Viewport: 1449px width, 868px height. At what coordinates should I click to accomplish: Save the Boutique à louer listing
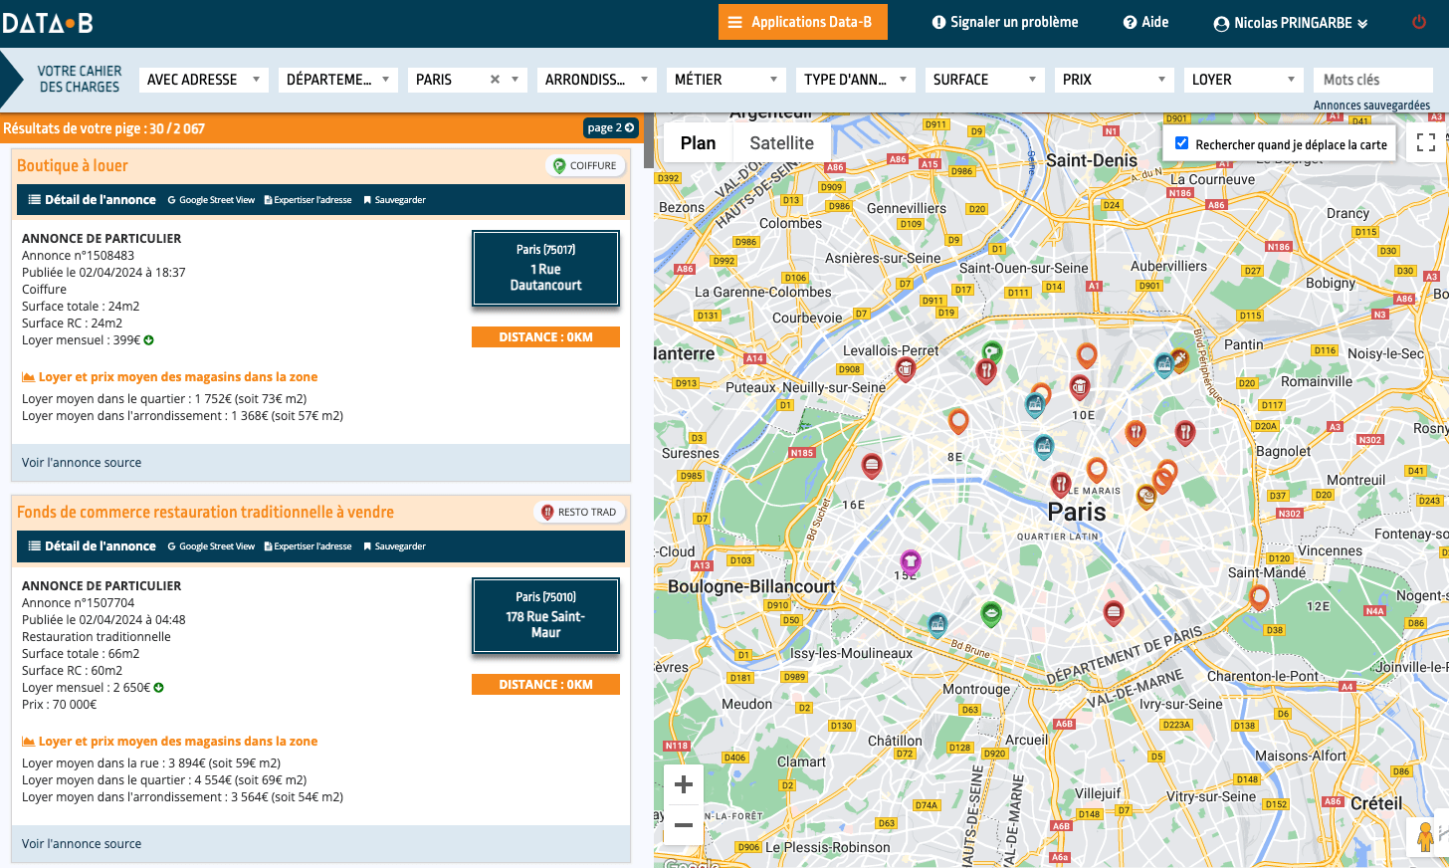click(394, 200)
